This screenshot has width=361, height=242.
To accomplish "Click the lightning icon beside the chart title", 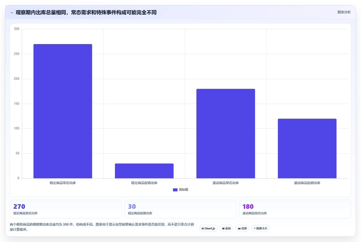I will tap(12, 13).
